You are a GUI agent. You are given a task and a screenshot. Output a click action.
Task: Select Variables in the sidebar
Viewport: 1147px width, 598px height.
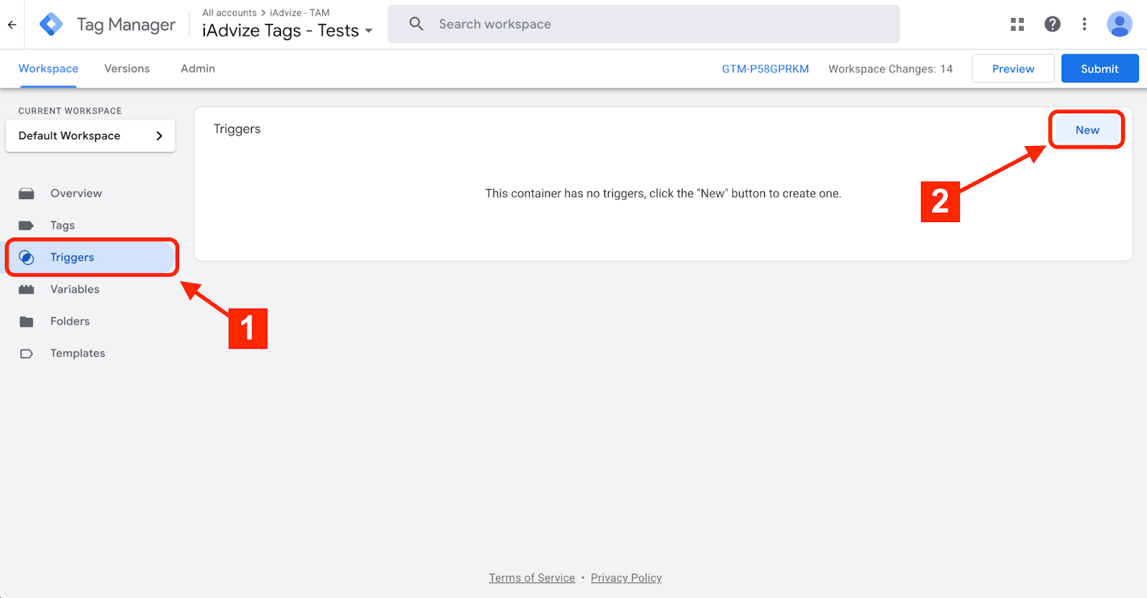(75, 289)
